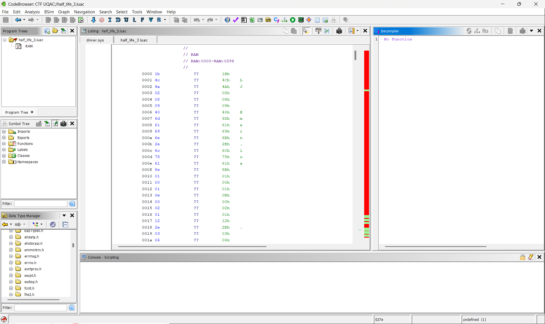Click the Data Type Manager filter options icon

[72, 308]
